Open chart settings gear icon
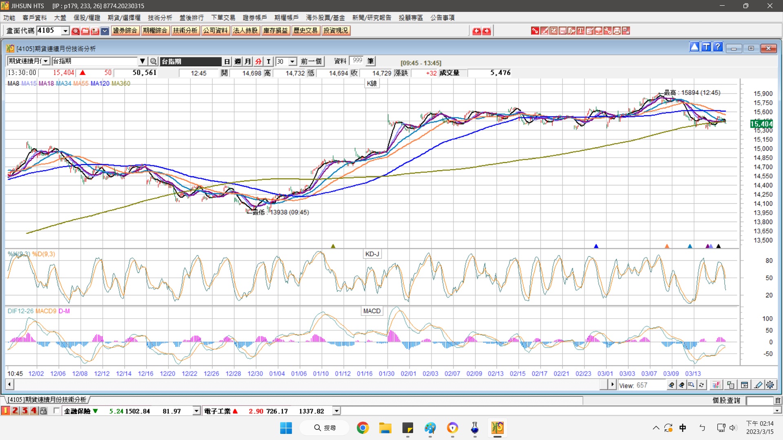This screenshot has width=783, height=440. [x=770, y=385]
